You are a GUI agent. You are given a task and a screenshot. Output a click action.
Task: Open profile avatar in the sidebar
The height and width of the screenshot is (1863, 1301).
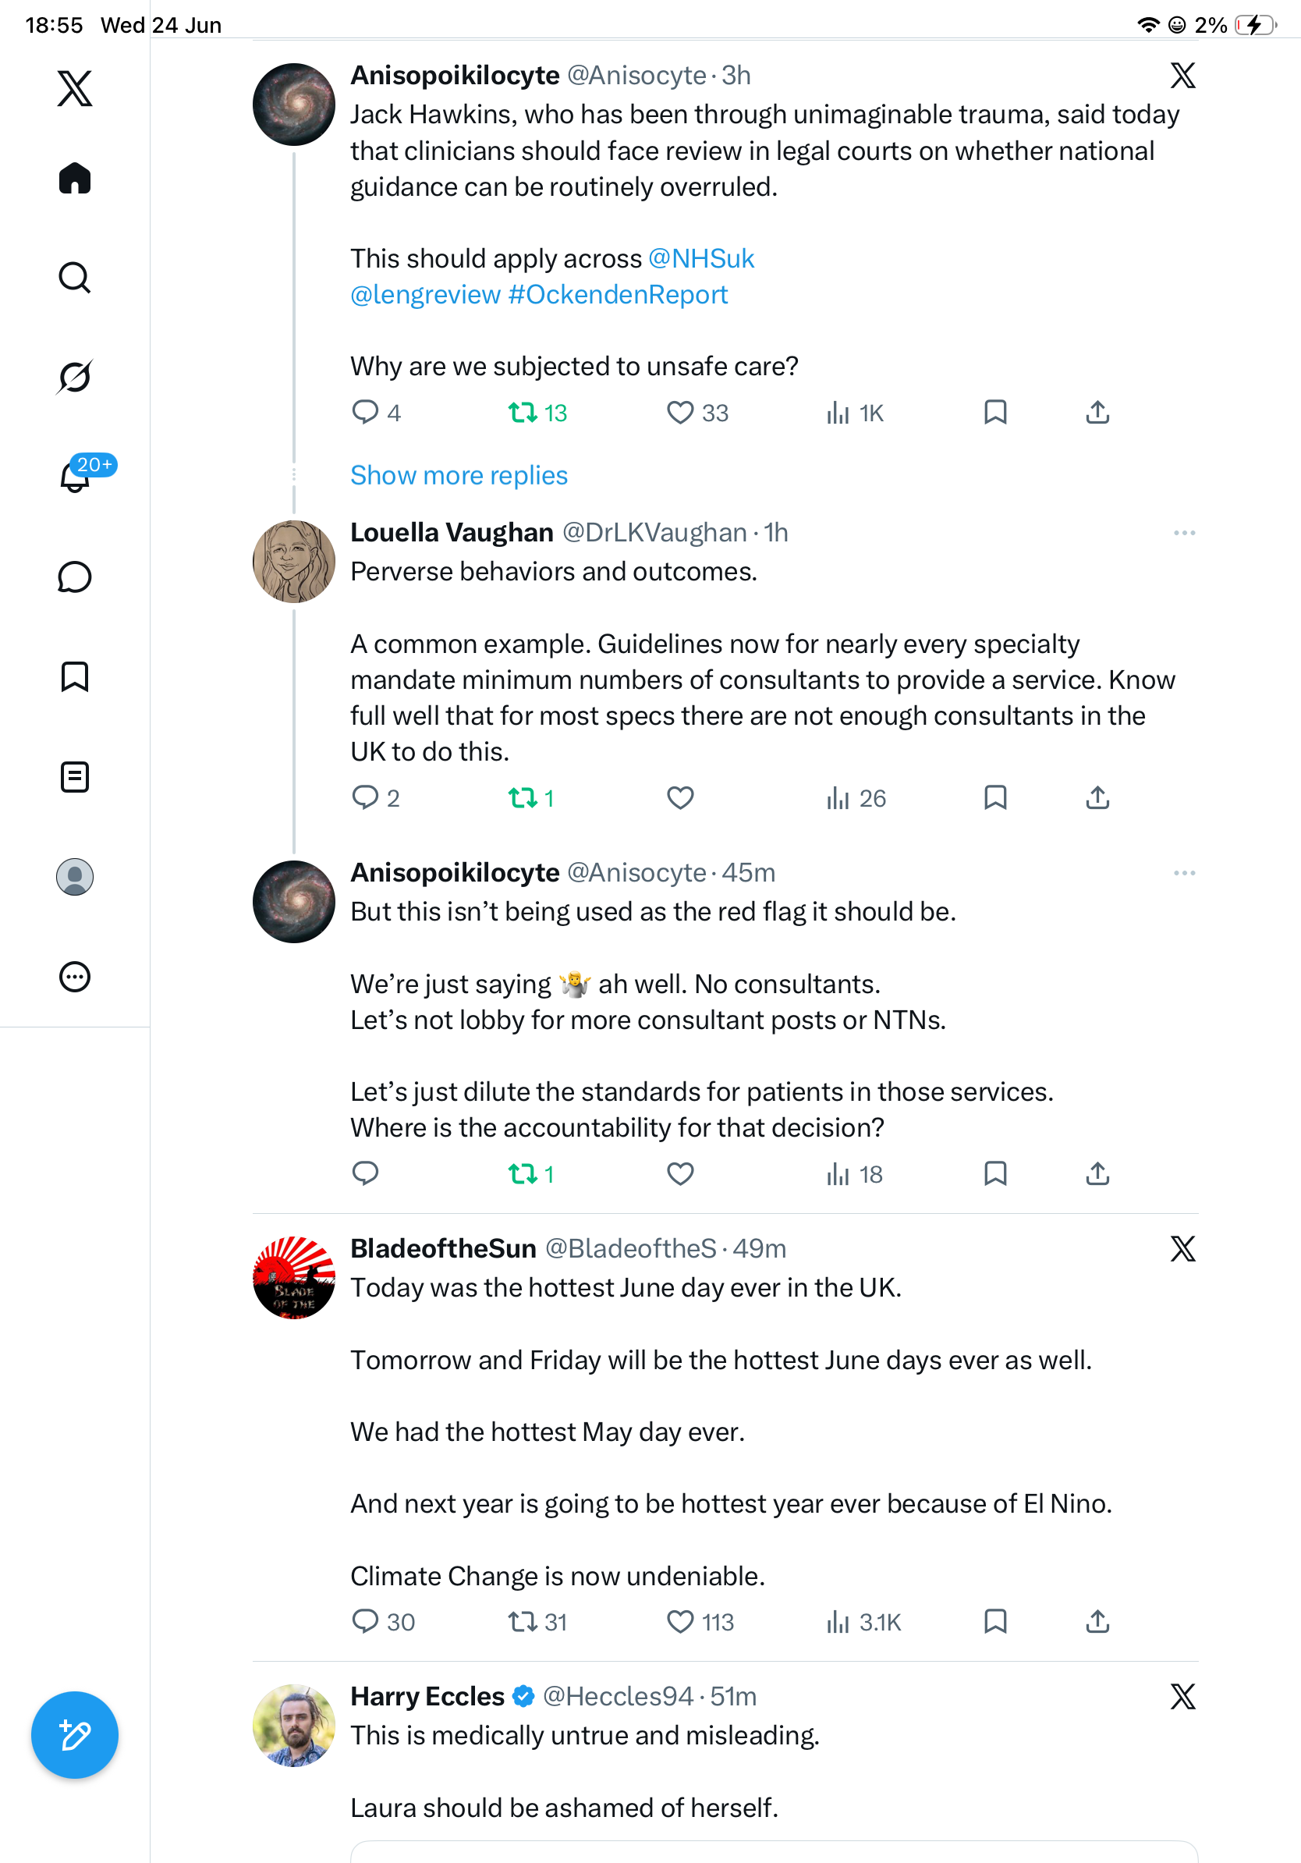(75, 877)
